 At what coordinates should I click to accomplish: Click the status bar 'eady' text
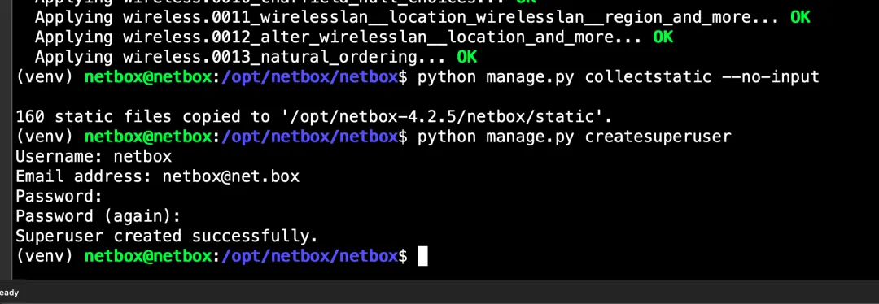(x=10, y=293)
